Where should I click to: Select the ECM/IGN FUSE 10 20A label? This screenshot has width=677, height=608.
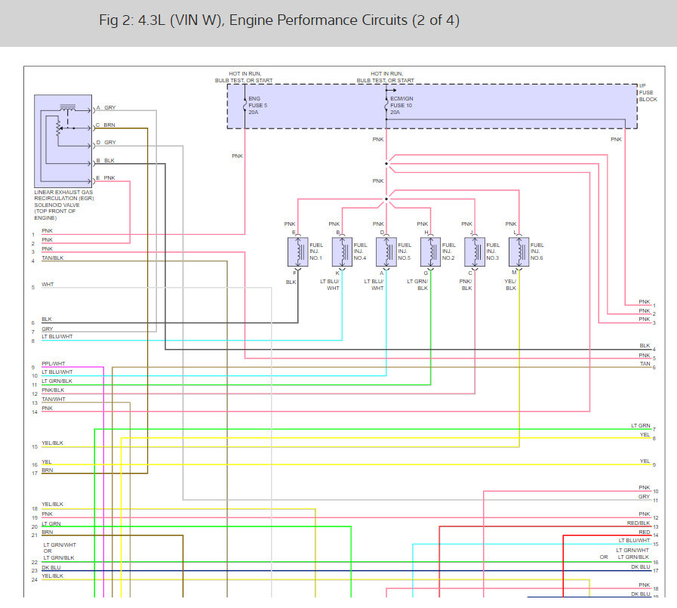coord(402,106)
